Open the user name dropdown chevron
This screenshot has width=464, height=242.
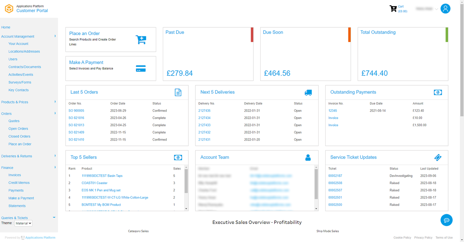pos(437,9)
